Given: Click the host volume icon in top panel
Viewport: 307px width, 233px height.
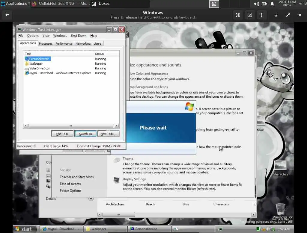Looking at the screenshot, I should point(257,4).
